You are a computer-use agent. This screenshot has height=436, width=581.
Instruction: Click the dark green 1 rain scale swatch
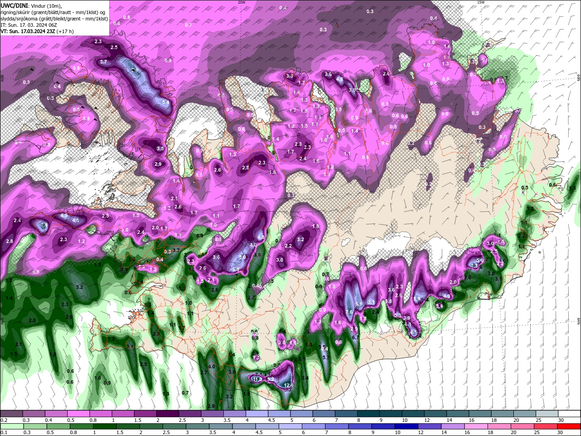tap(104, 426)
